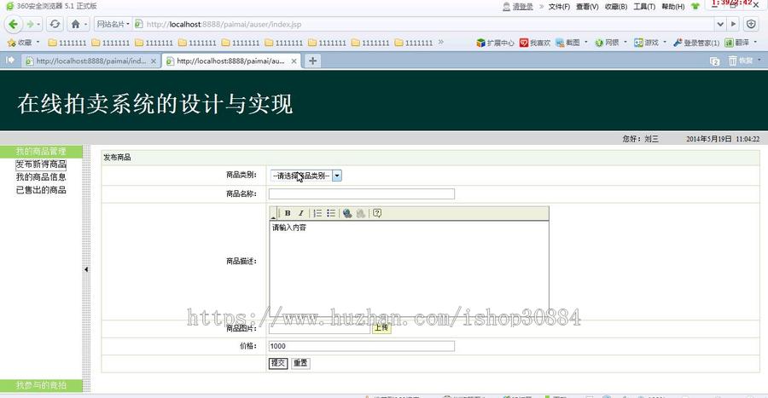Open the 网银 online banking tool

pyautogui.click(x=607, y=43)
